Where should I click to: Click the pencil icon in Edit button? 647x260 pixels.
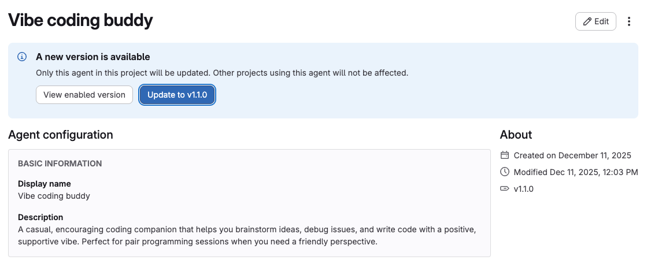(587, 21)
